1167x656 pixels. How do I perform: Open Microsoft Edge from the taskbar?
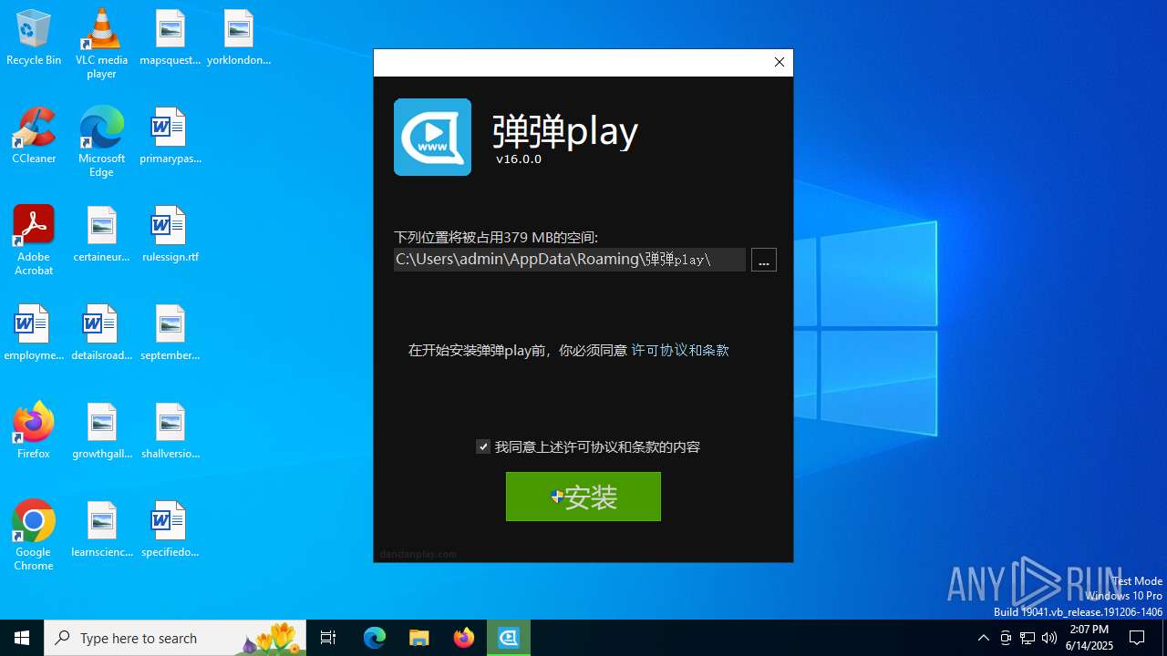(375, 638)
